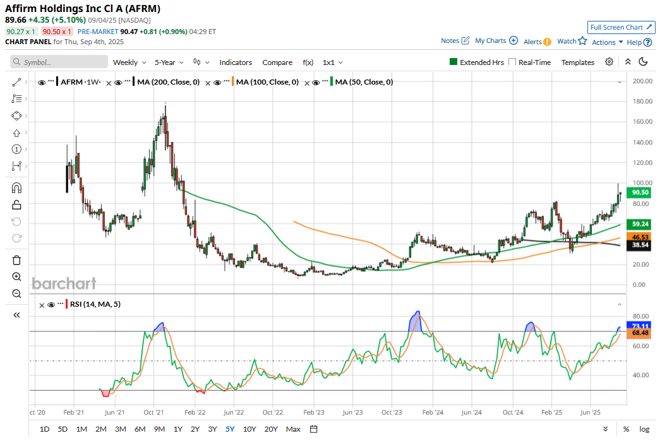Open the calendar date range picker
Image resolution: width=665 pixels, height=443 pixels.
pos(313,429)
